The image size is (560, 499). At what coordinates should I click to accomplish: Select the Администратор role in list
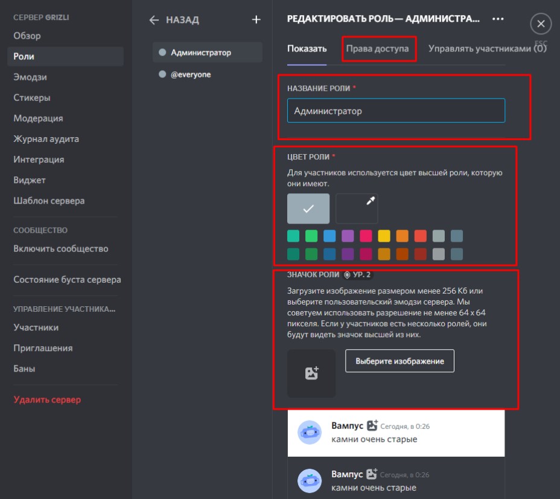(200, 53)
